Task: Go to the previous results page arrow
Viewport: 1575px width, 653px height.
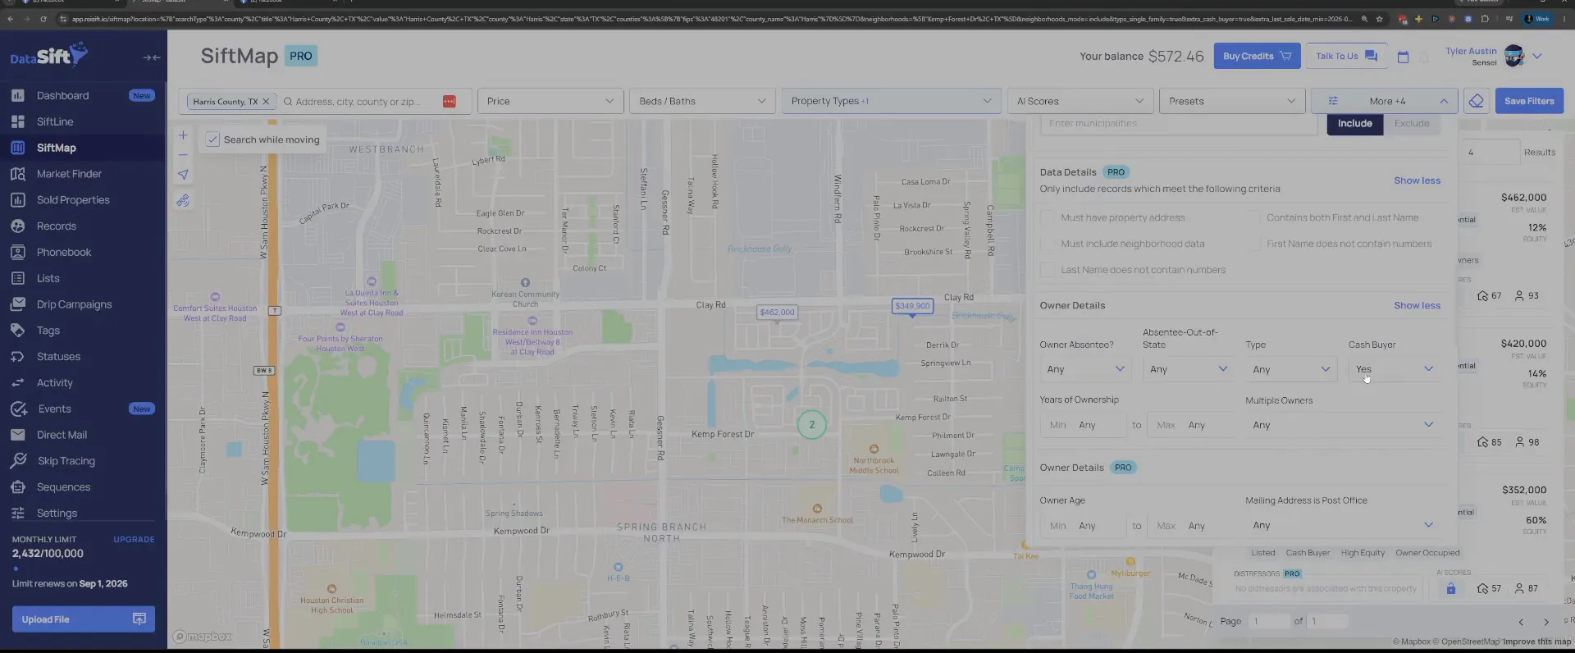Action: click(1521, 622)
